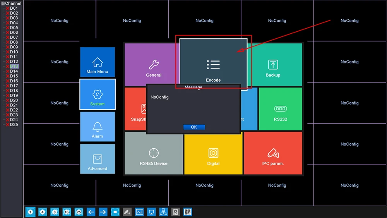Switch to 25-channel split view
This screenshot has width=387, height=218.
[79, 212]
